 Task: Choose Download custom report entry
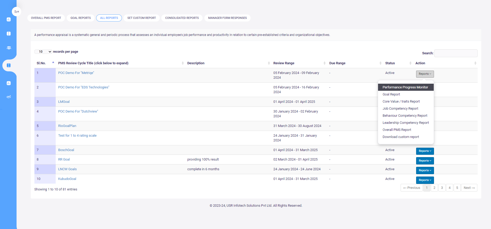(x=406, y=137)
